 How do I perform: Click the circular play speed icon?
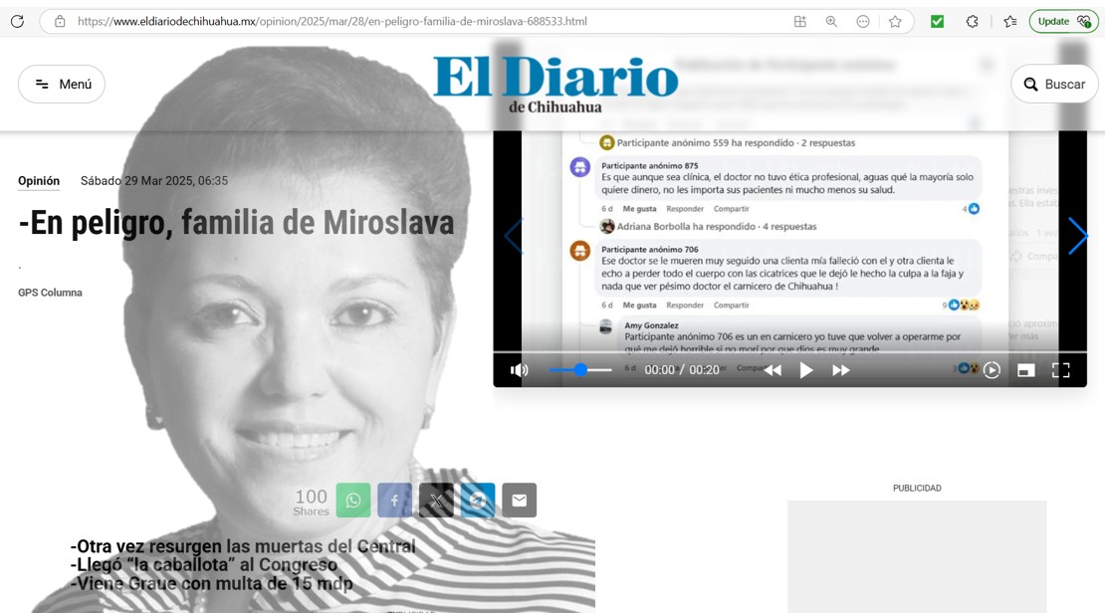coord(992,370)
